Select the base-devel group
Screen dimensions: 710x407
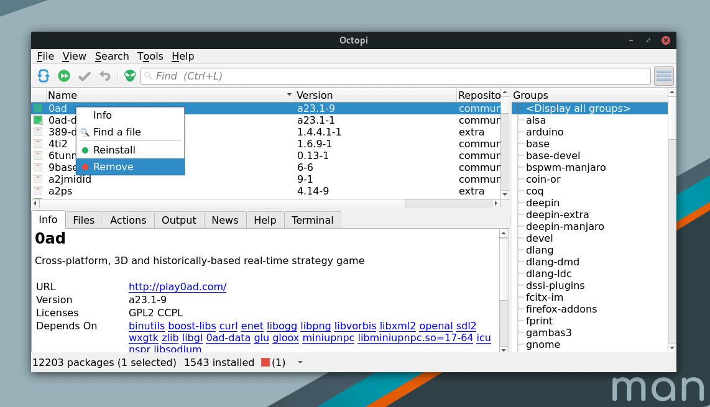pos(553,155)
